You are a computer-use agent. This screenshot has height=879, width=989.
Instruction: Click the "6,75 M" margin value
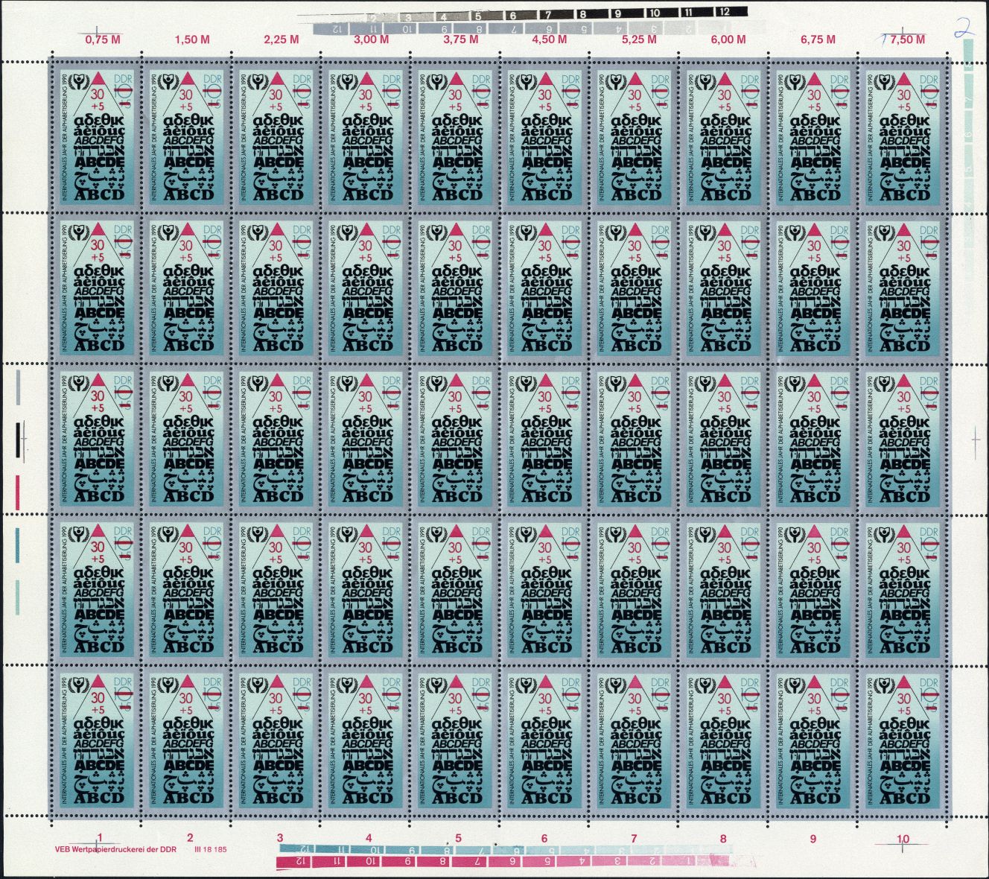pos(818,39)
